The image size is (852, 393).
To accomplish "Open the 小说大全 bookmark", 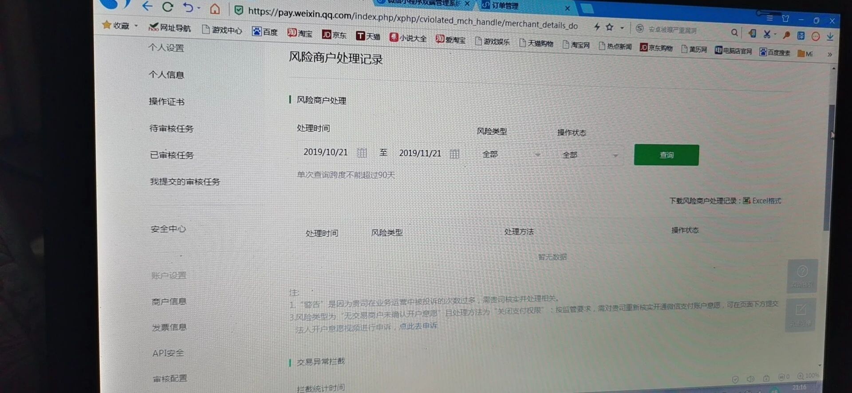I will point(408,38).
